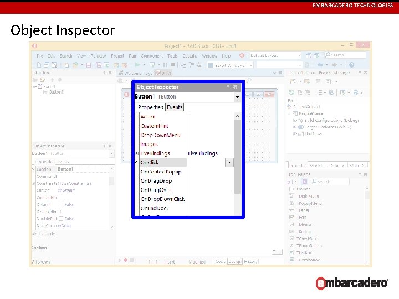399x299 pixels.
Task: Select the TLabel component in Tool Palette
Action: click(x=299, y=210)
